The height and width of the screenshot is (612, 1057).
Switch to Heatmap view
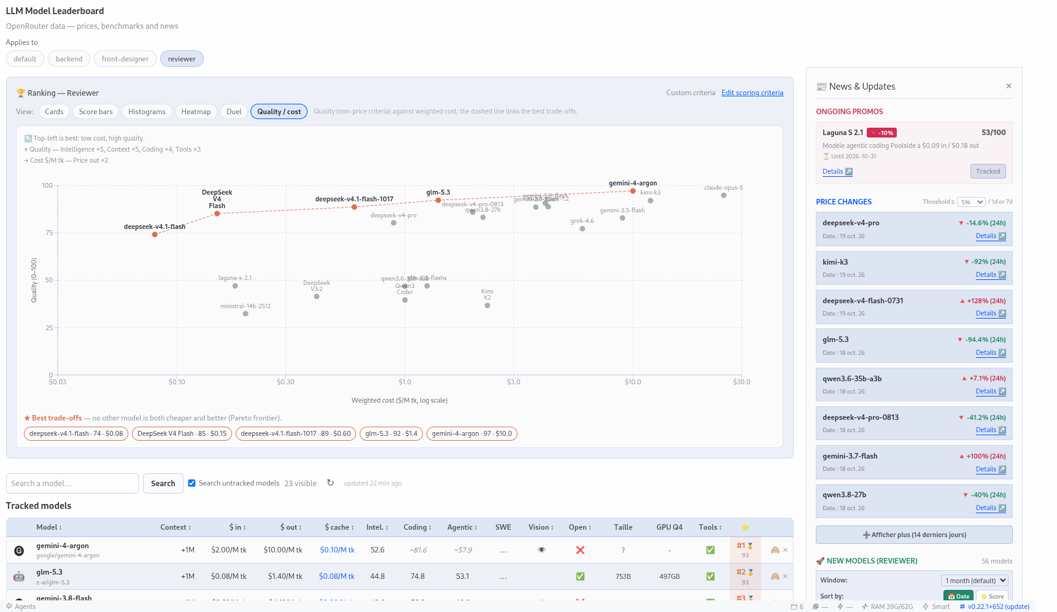click(196, 112)
